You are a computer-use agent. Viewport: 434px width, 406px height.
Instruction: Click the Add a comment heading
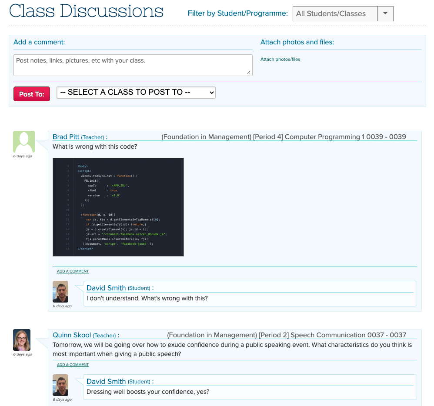(x=39, y=42)
